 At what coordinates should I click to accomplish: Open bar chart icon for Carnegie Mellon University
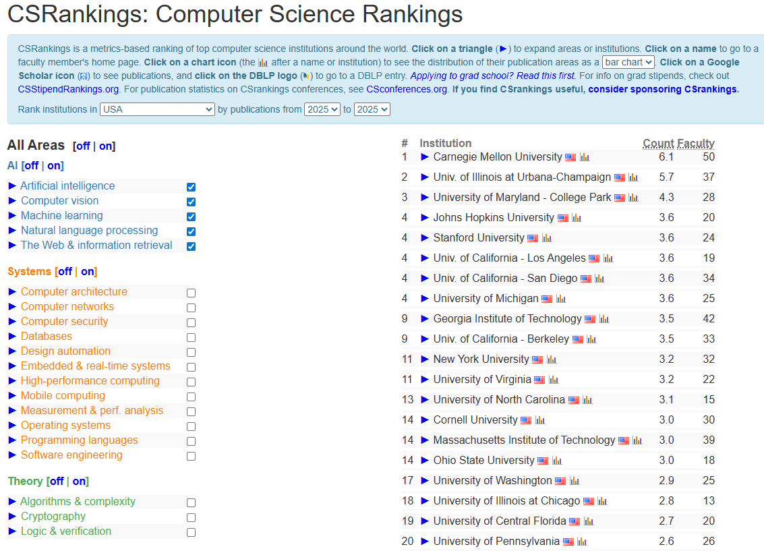point(585,157)
